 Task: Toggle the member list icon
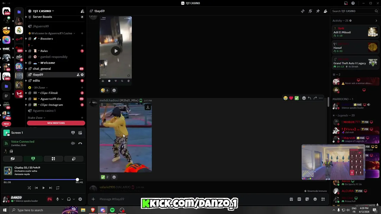pos(325,11)
